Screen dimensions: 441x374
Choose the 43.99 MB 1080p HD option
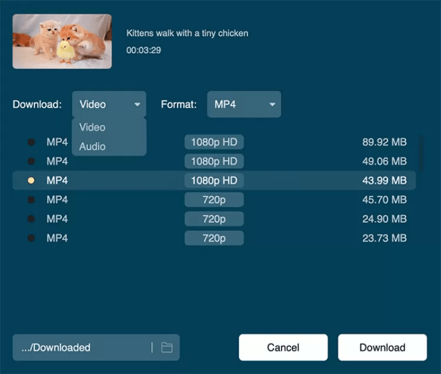click(31, 181)
